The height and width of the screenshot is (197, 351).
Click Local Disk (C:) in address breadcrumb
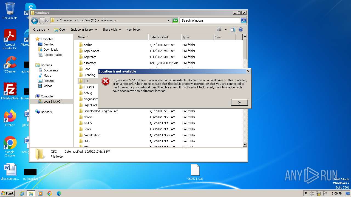(x=86, y=21)
